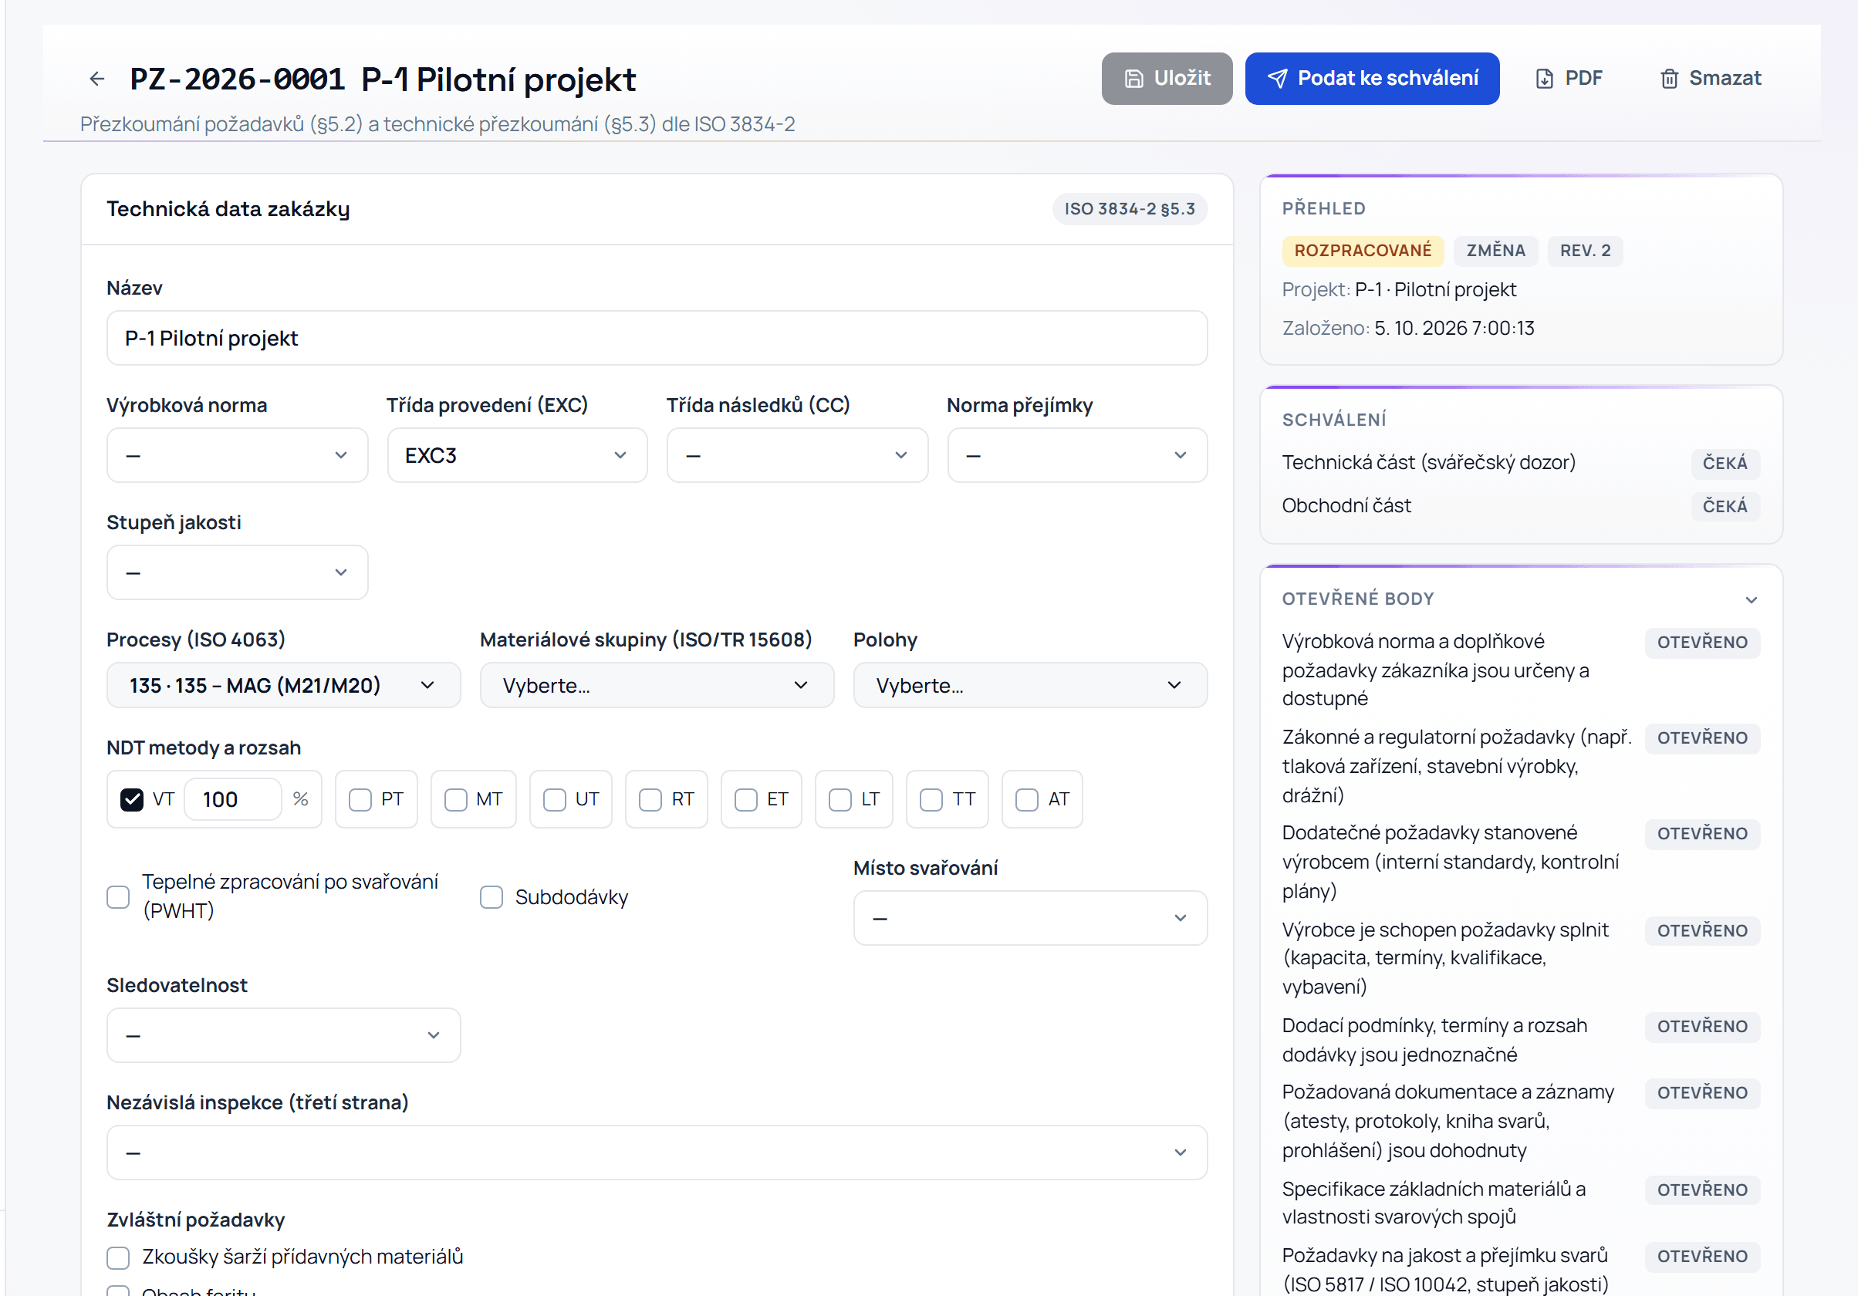Click the Smazat delete button
The image size is (1858, 1296).
coord(1710,79)
